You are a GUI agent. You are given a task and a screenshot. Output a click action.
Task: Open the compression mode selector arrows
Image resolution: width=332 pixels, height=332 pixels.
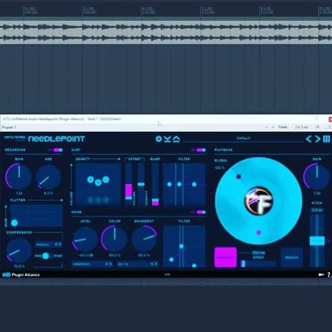58,244
